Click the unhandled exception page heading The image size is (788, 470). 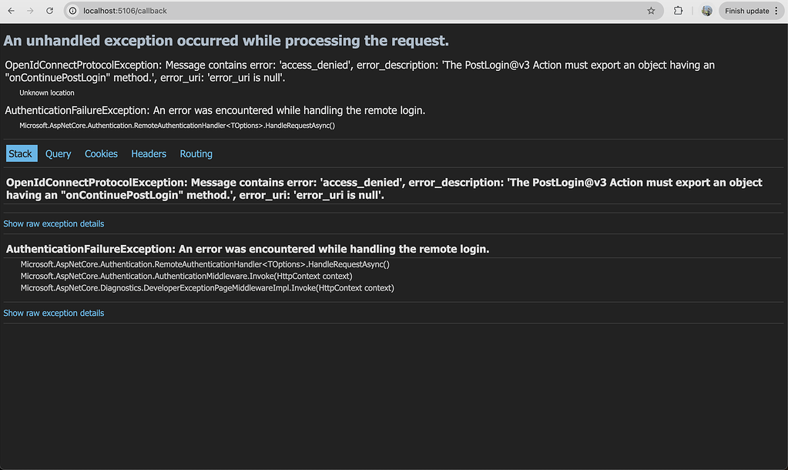[x=226, y=41]
